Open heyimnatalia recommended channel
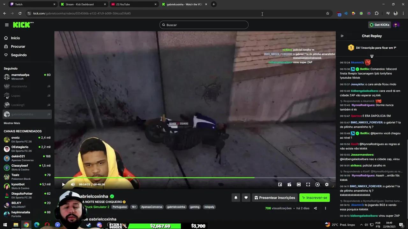This screenshot has width=408, height=229. tap(27, 214)
